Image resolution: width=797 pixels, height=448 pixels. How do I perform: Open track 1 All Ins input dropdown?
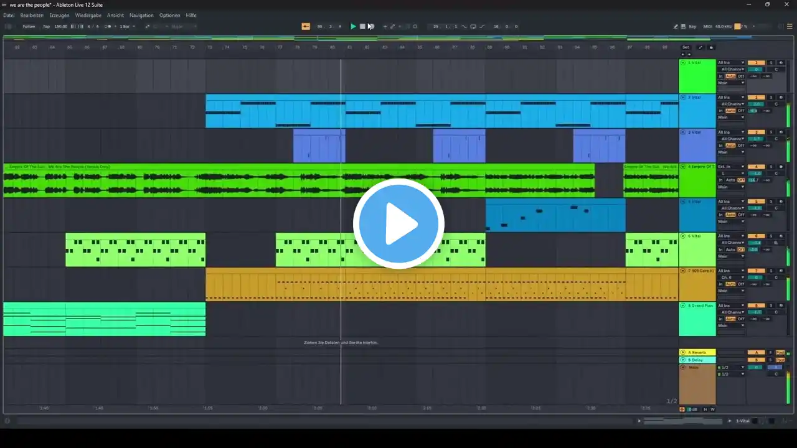click(731, 63)
